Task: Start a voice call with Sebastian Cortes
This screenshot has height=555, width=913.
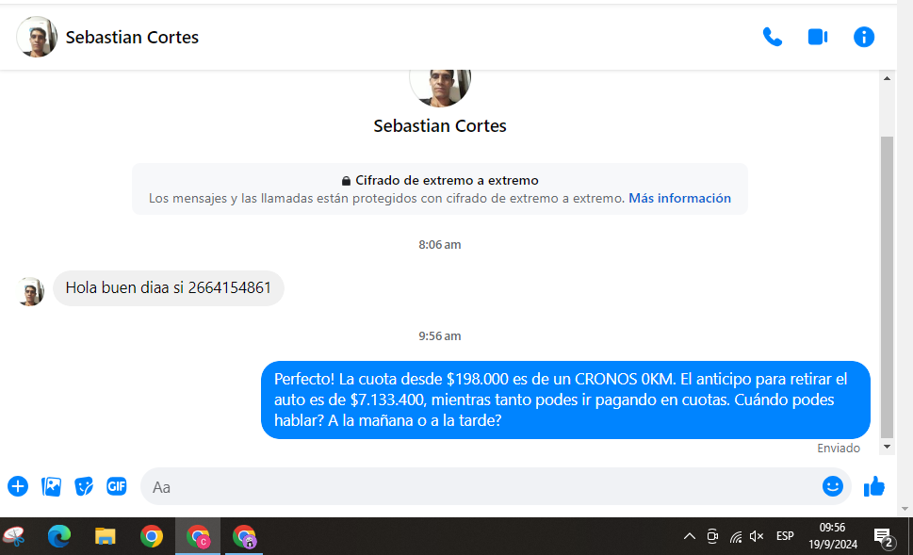Action: point(772,37)
